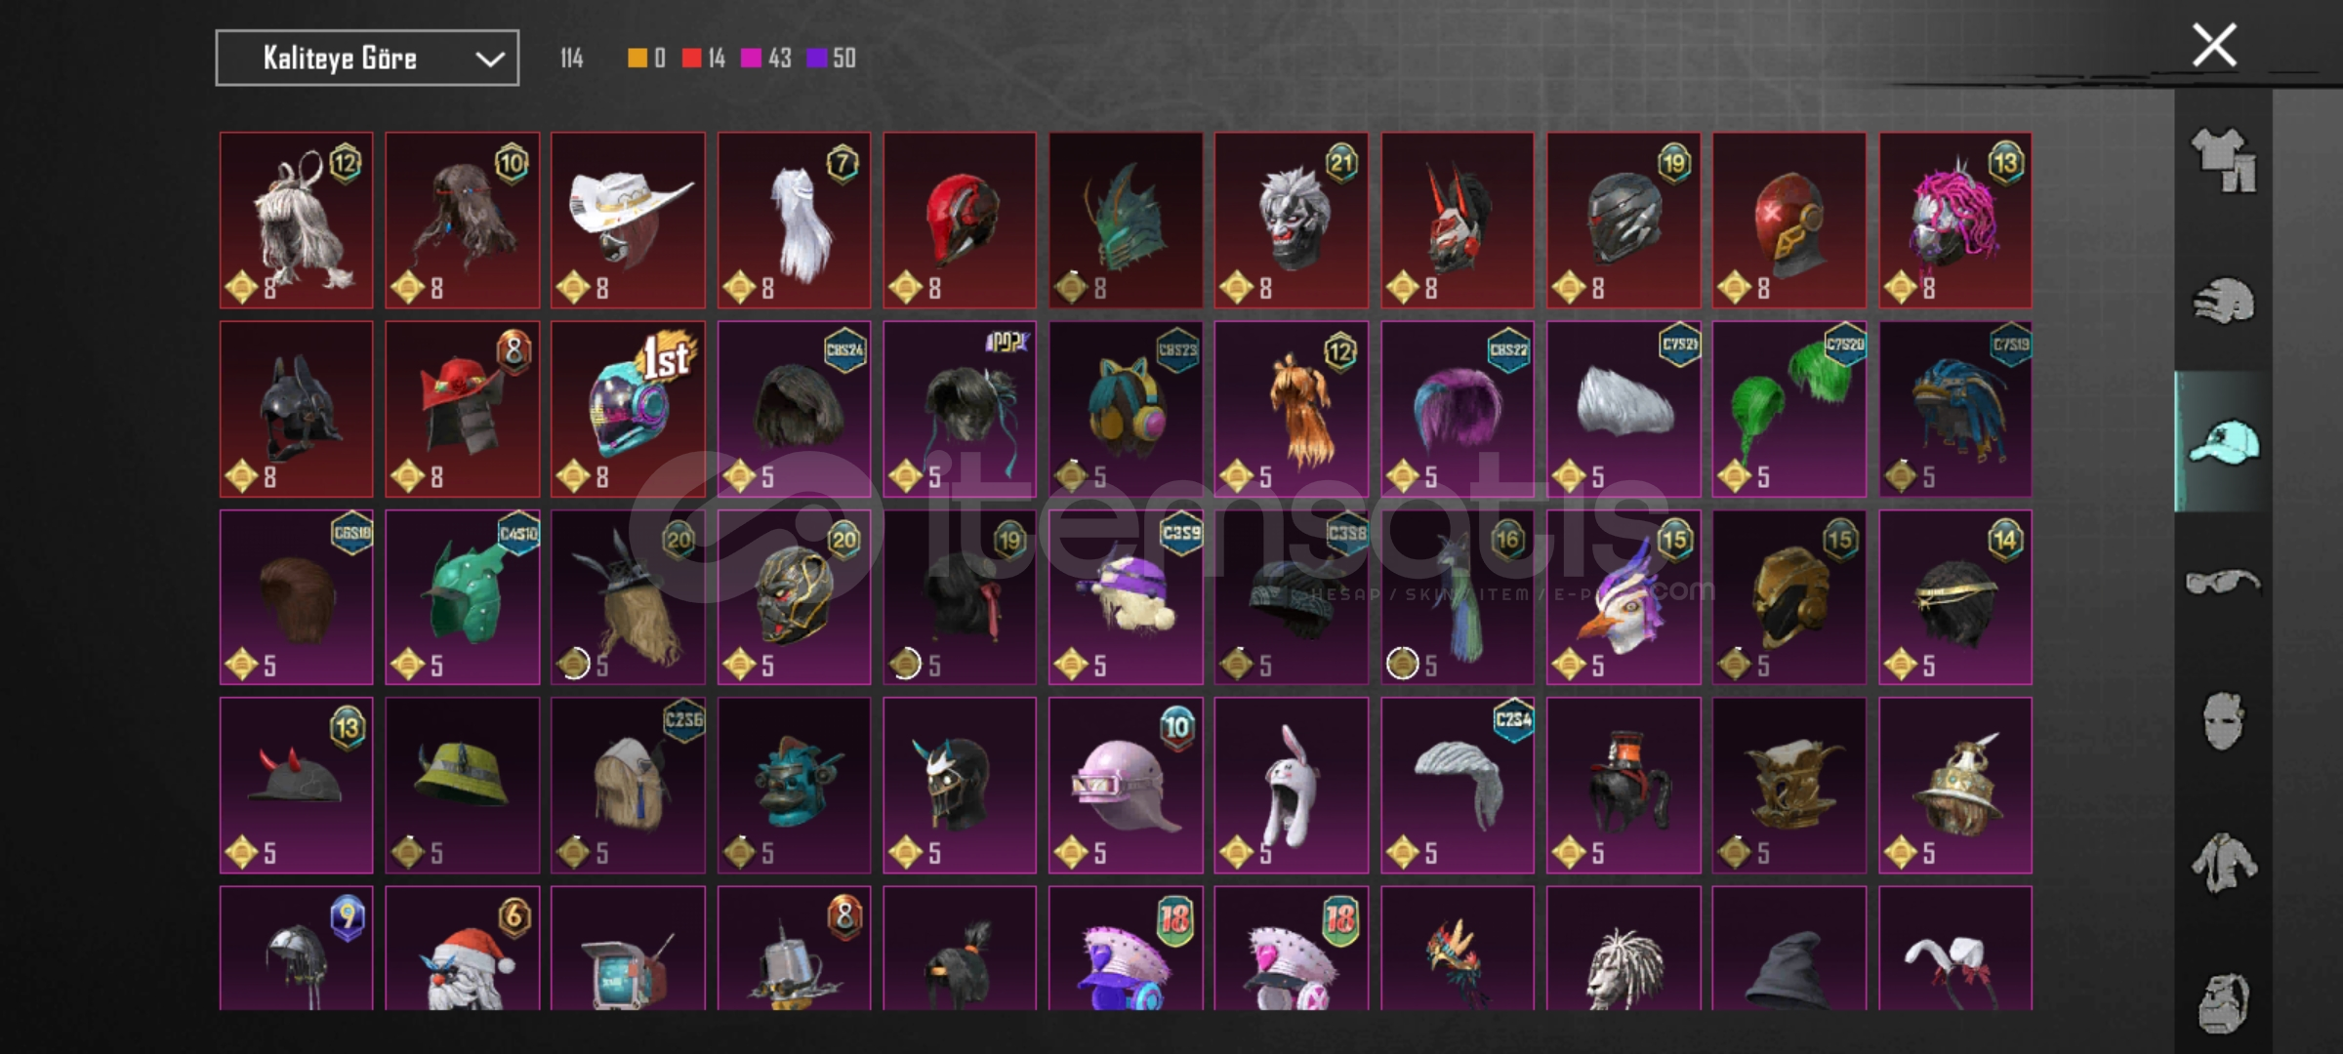The image size is (2343, 1054).
Task: Select the backpack category icon
Action: pos(2223,1001)
